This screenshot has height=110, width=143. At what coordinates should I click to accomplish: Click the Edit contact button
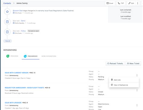pyautogui.click(x=131, y=3)
